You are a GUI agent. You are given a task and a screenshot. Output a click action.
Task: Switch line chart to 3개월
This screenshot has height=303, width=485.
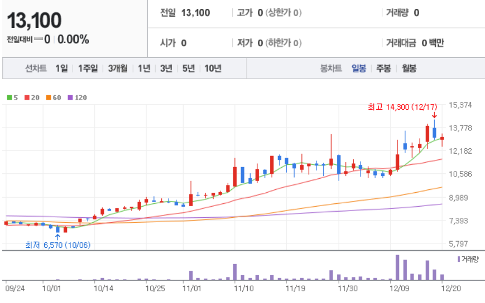(118, 68)
